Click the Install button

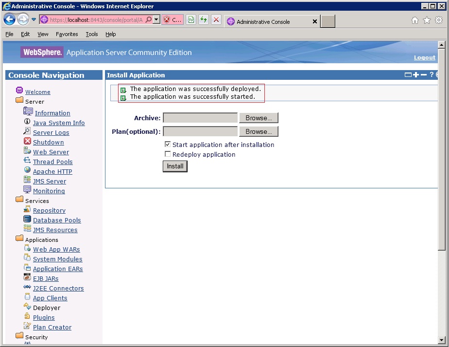tap(175, 166)
